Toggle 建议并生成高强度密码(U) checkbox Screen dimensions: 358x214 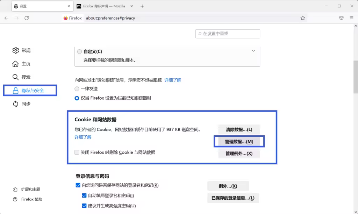[84, 206]
